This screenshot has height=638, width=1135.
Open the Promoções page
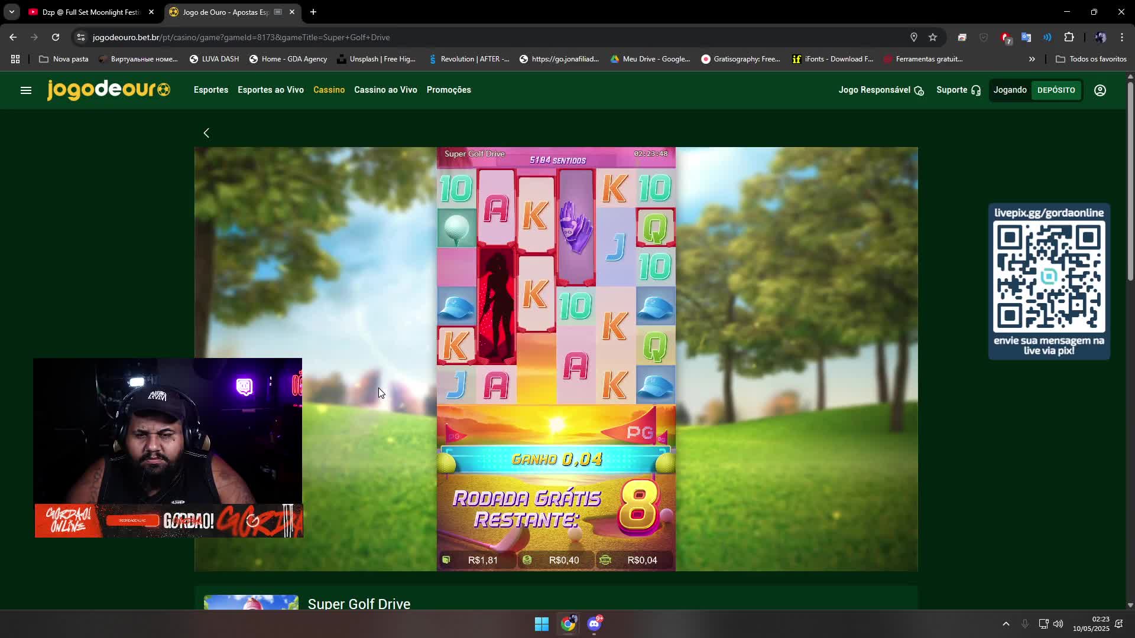click(x=449, y=90)
